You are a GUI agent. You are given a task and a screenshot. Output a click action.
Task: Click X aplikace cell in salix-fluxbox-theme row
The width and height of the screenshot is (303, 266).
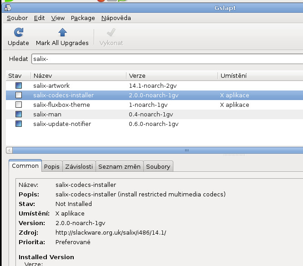[x=234, y=105]
